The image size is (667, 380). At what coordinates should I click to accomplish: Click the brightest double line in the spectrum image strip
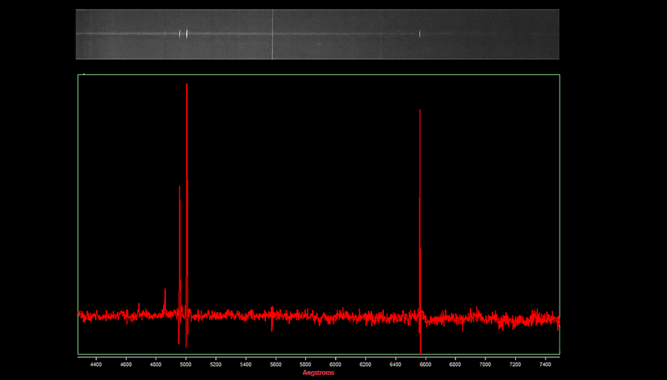[x=187, y=33]
